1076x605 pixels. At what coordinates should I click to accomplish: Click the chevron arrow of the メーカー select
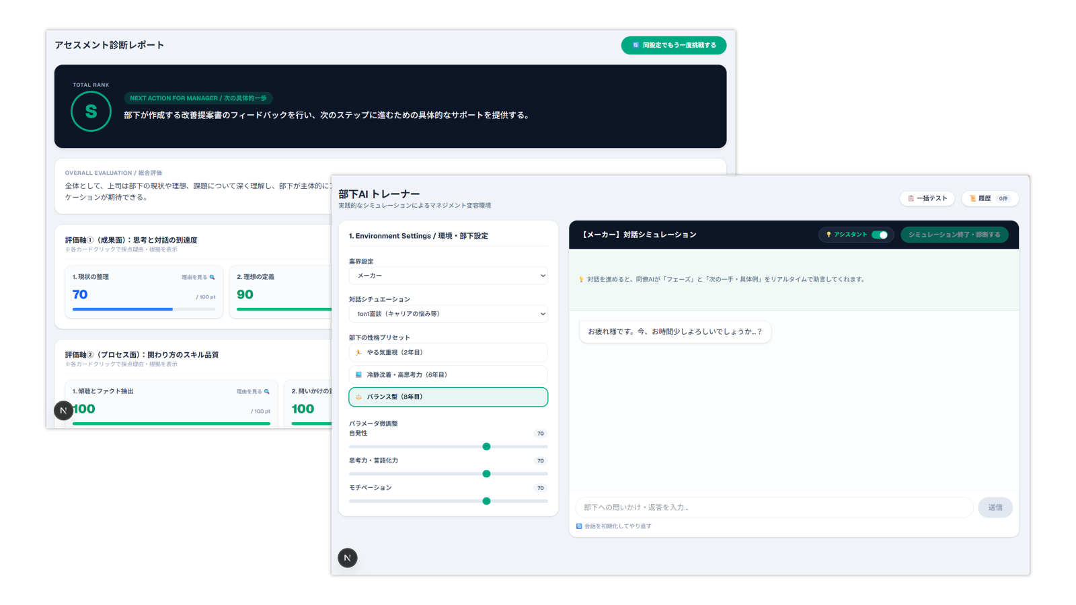[543, 276]
